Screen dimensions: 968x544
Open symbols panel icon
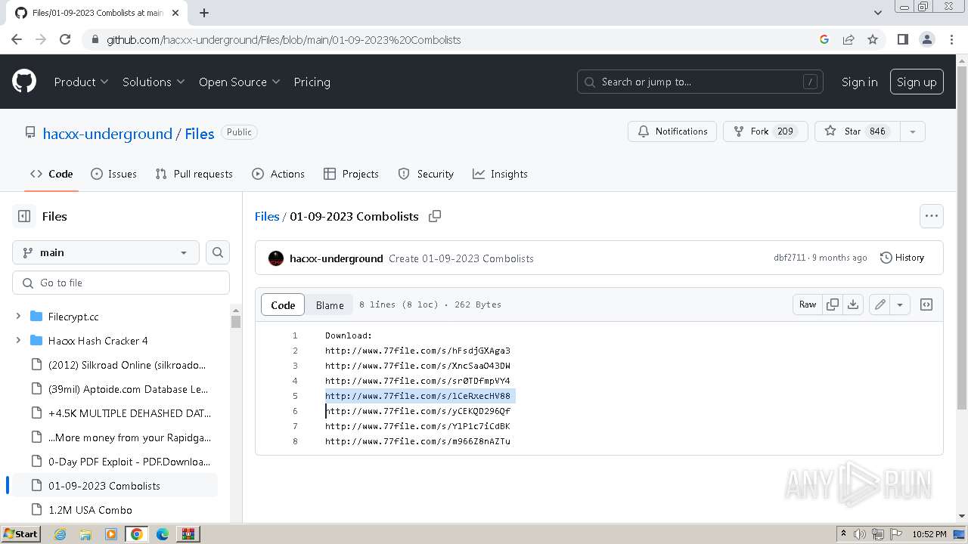(x=926, y=304)
